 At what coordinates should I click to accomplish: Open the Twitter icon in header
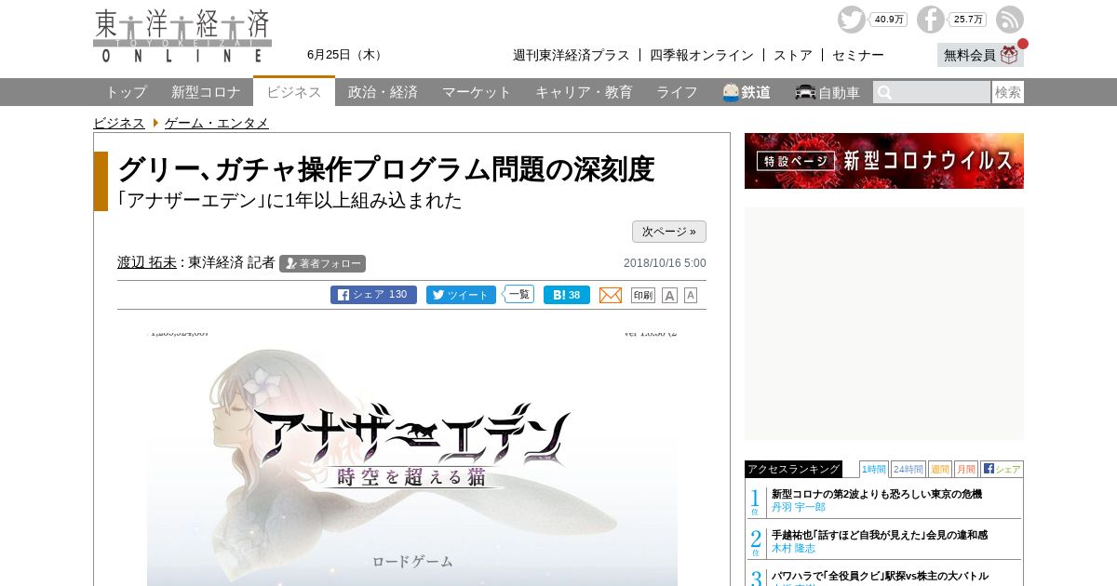851,20
